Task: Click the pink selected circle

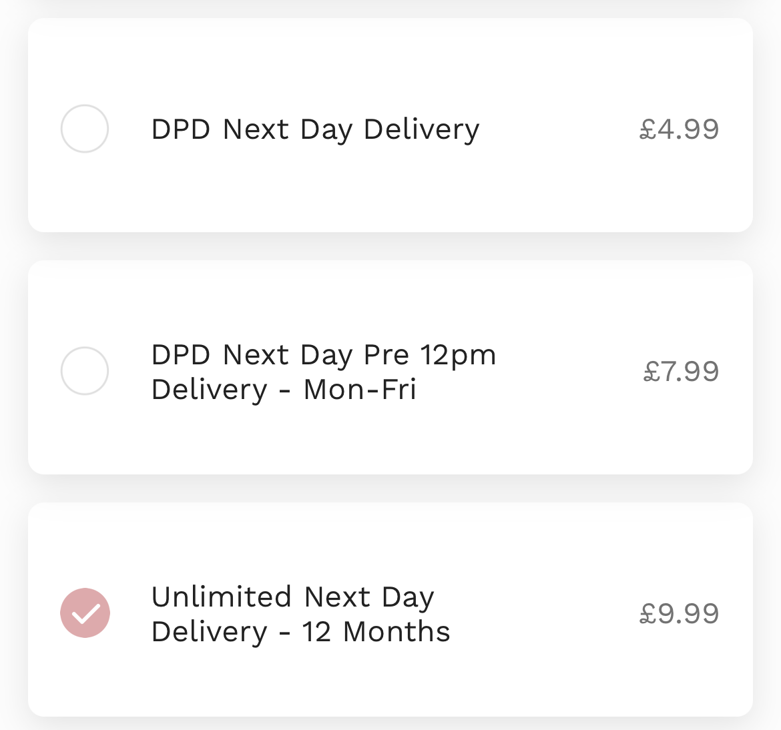Action: pyautogui.click(x=85, y=613)
